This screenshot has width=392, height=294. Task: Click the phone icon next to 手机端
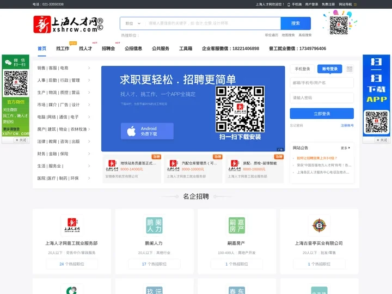click(x=289, y=4)
